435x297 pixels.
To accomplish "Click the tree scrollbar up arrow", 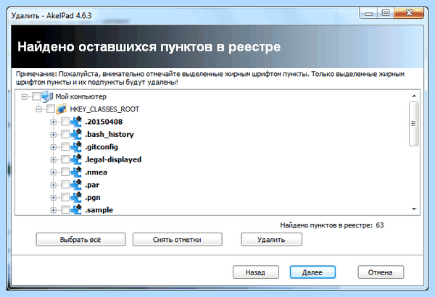I will (x=414, y=96).
